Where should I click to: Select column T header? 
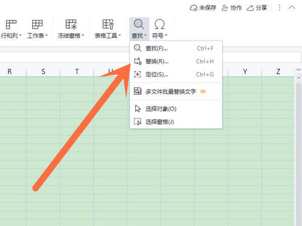click(x=77, y=72)
